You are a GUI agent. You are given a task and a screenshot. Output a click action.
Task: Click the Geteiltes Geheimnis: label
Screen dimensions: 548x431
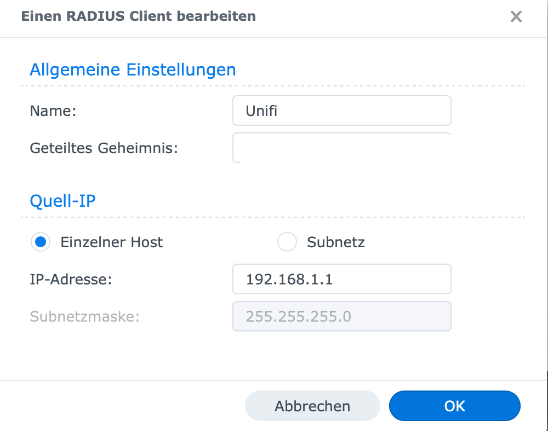104,148
